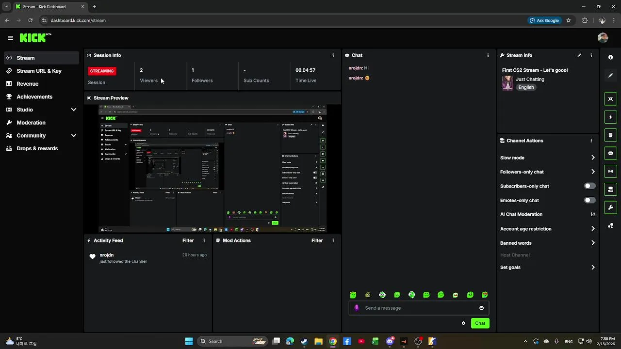The image size is (621, 349).
Task: Open the emoji picker in message box
Action: tap(481, 308)
